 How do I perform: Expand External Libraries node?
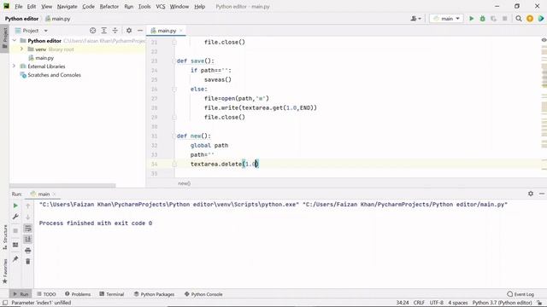coord(15,67)
